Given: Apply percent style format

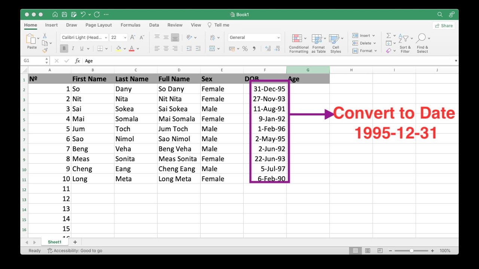Looking at the screenshot, I should click(245, 49).
